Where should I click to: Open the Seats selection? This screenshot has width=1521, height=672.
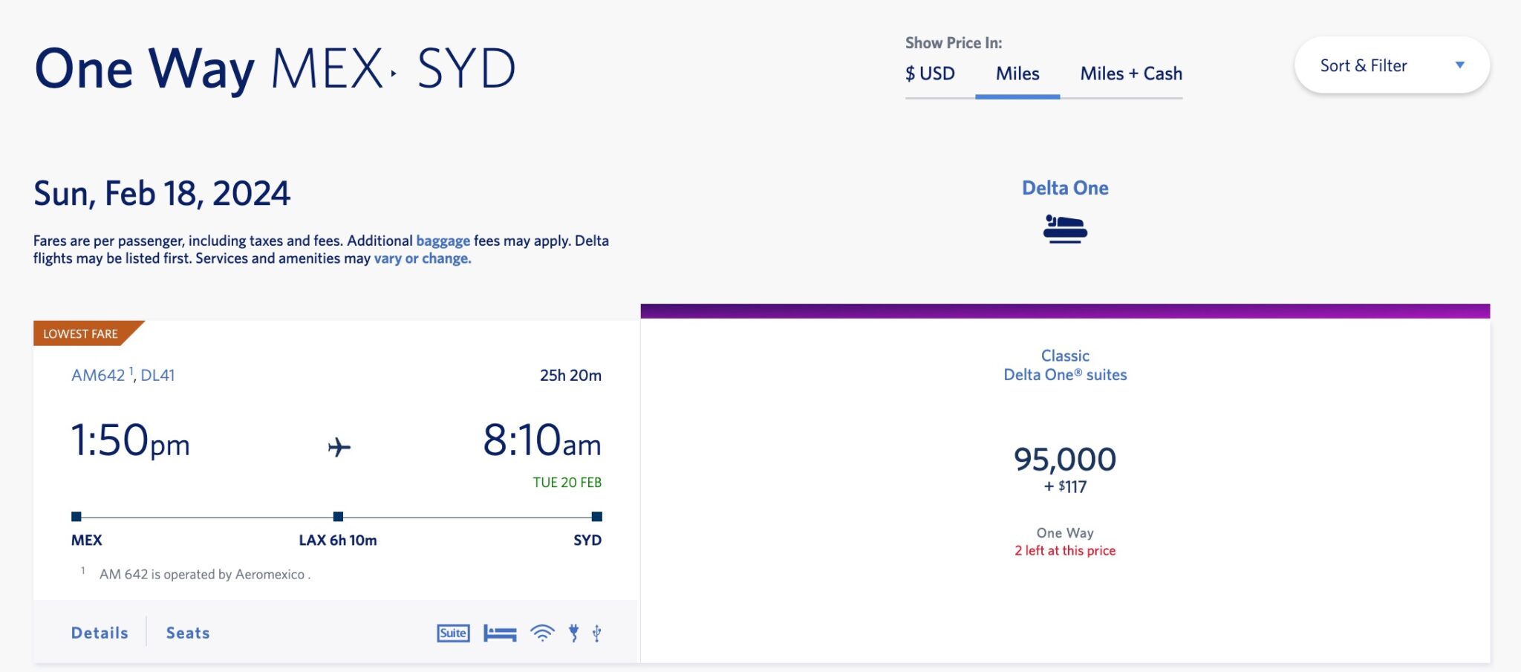point(186,632)
